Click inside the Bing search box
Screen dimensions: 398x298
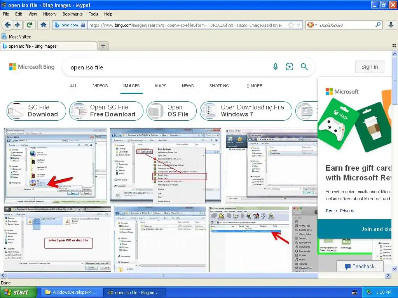coord(168,67)
